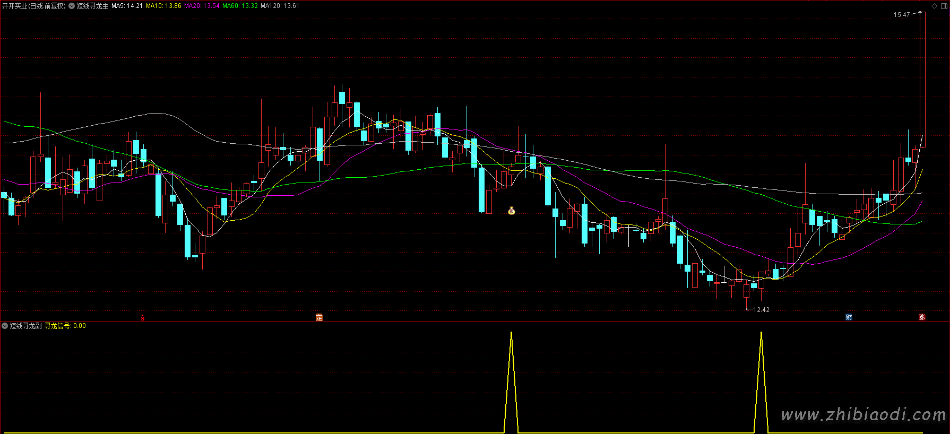Click the 12.42 low price annotation
Viewport: 950px width, 434px height.
coord(761,310)
